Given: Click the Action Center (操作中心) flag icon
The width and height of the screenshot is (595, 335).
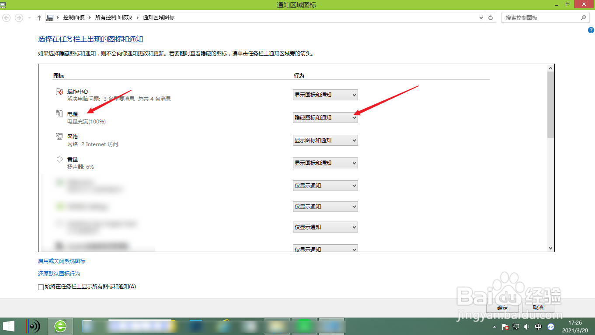Looking at the screenshot, I should pyautogui.click(x=60, y=92).
